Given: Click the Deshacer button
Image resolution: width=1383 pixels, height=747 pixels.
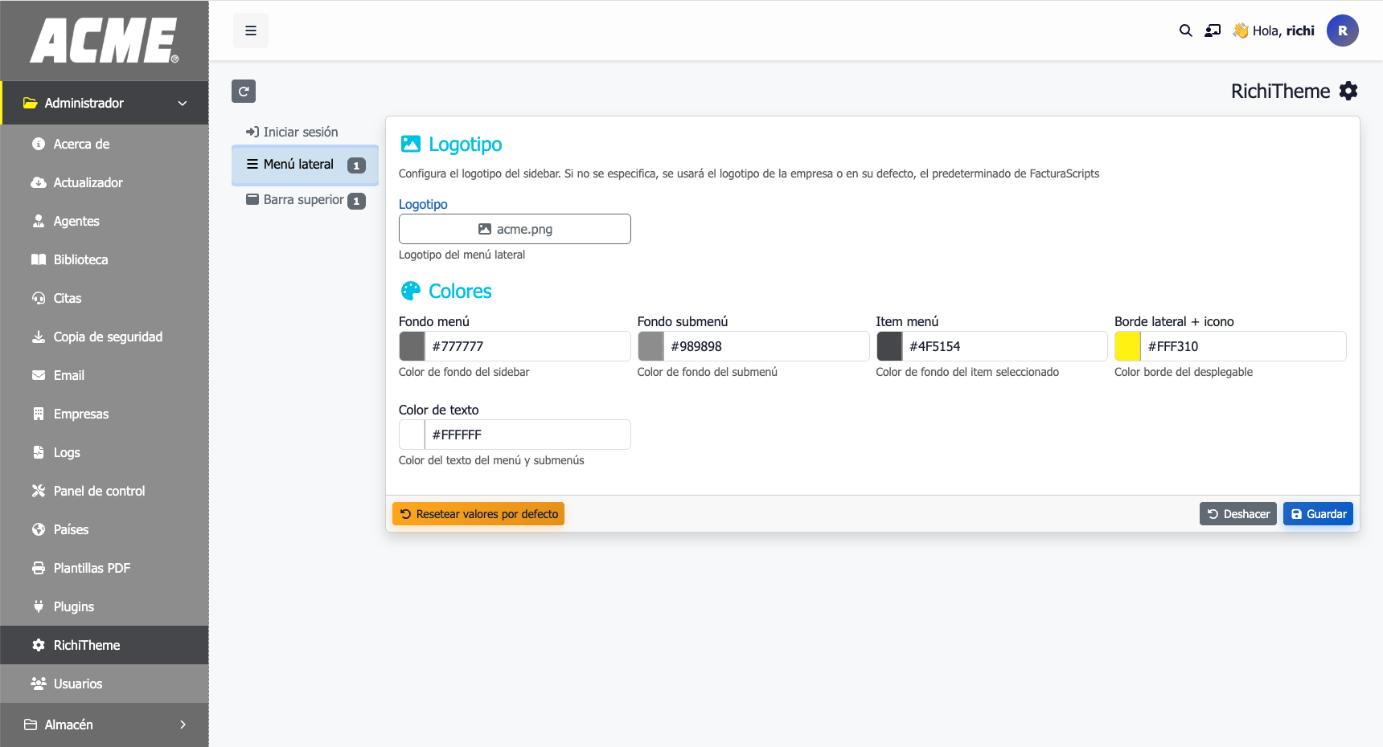Looking at the screenshot, I should 1237,514.
